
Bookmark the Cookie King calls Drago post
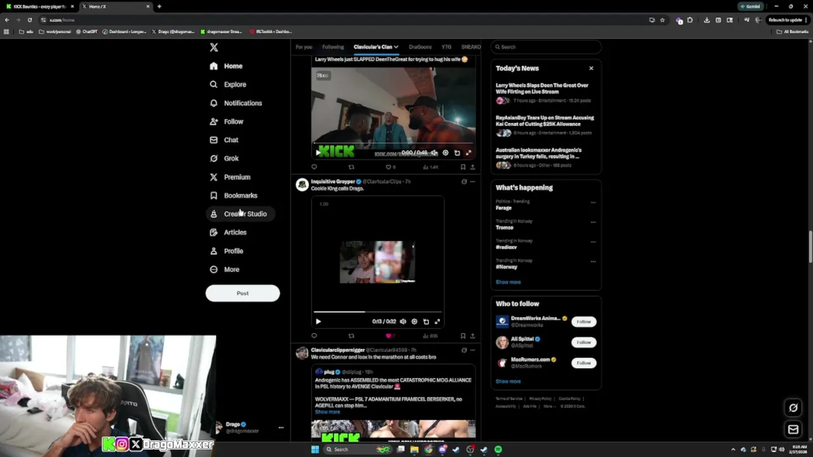(x=463, y=336)
